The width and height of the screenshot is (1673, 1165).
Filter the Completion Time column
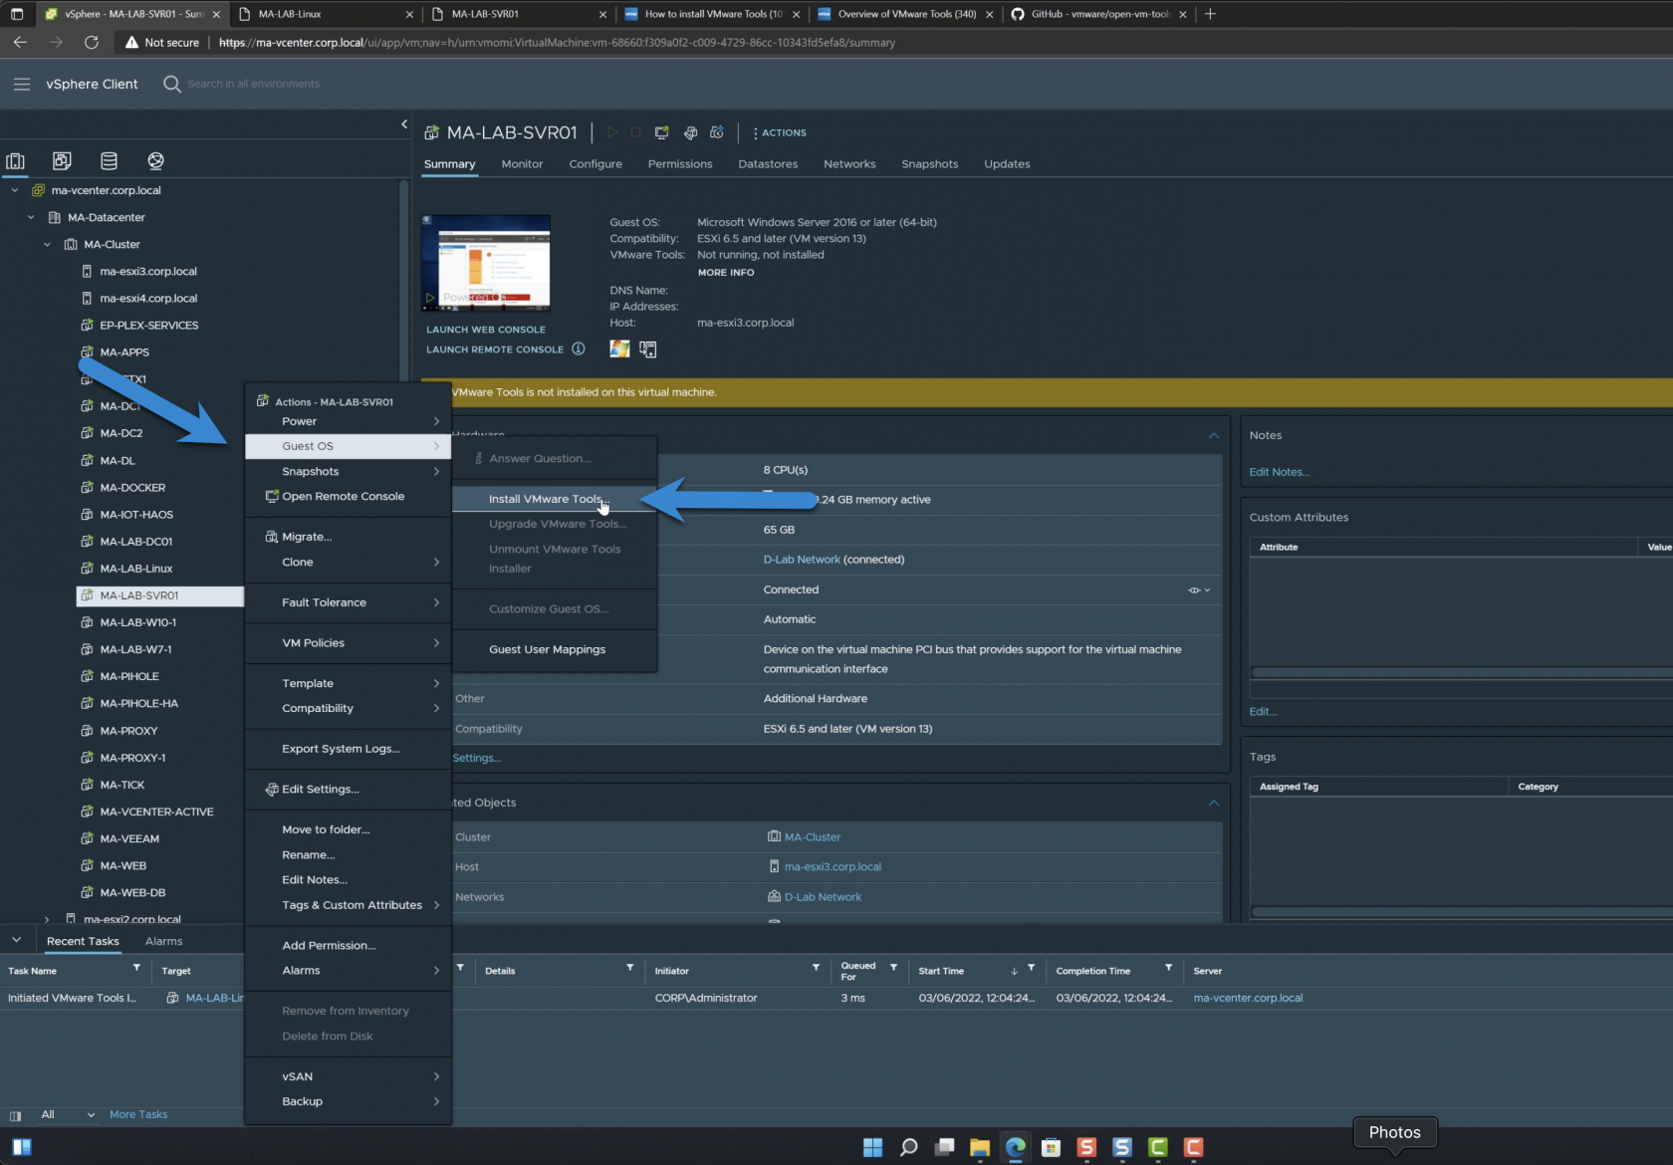point(1168,968)
